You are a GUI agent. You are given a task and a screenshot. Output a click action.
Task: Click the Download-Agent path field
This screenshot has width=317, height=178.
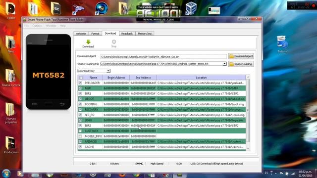tap(163, 57)
